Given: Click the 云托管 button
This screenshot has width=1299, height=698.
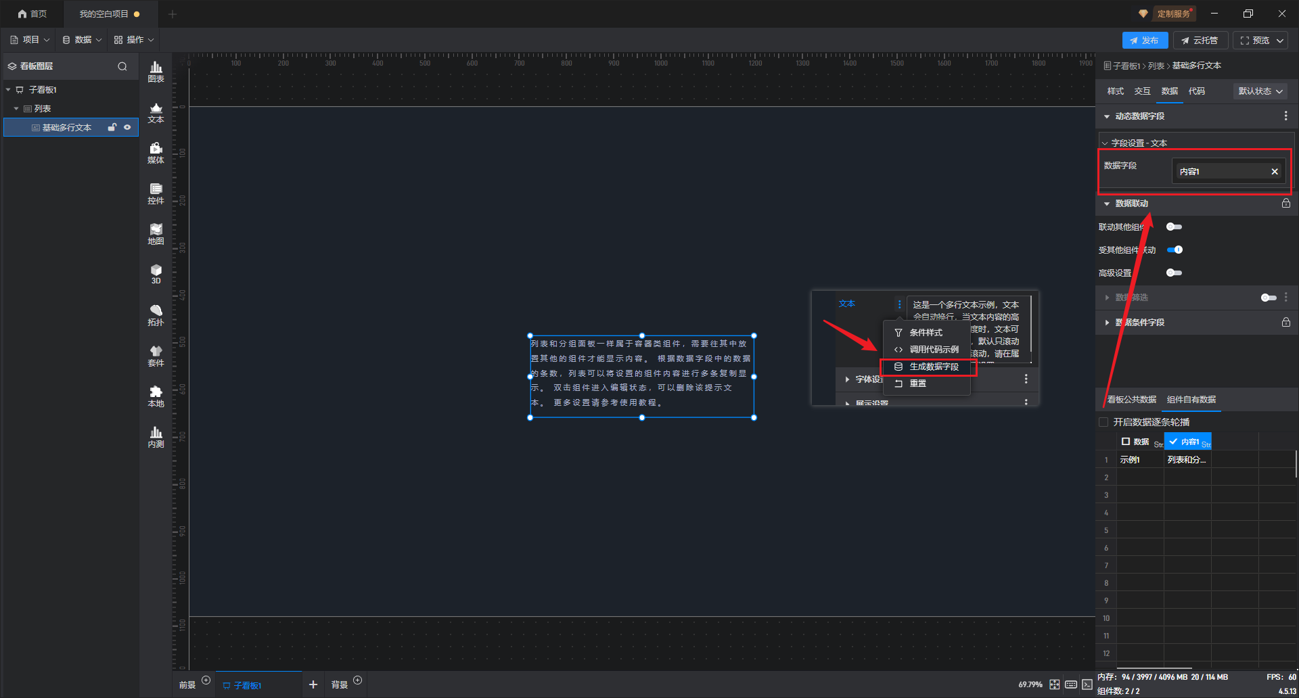Looking at the screenshot, I should (x=1200, y=41).
